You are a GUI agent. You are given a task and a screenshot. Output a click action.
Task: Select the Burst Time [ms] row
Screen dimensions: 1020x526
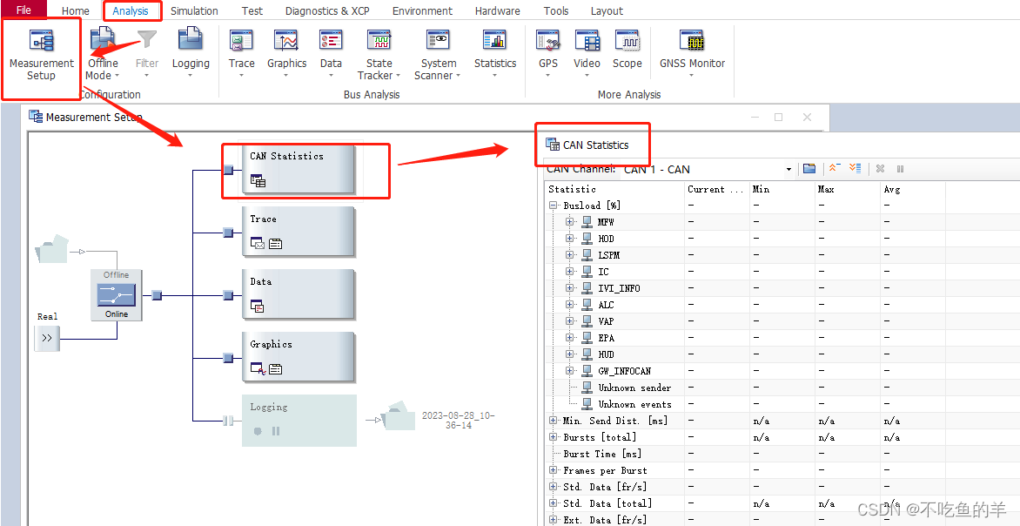tap(602, 454)
